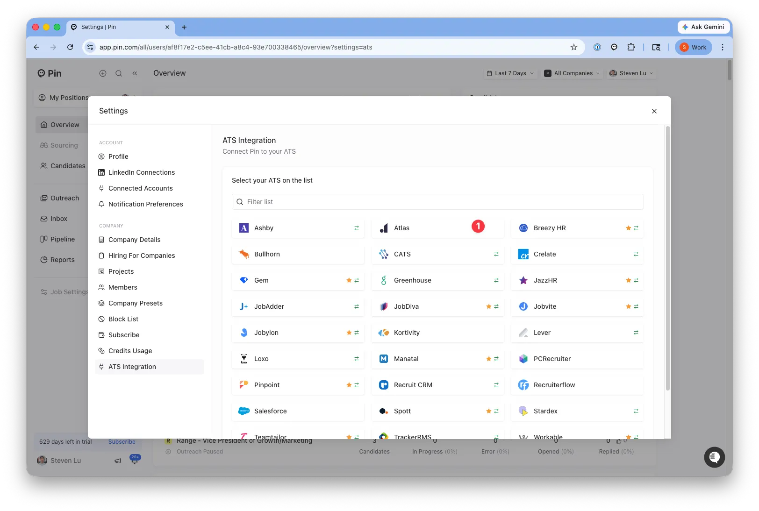Click the add (plus) icon beside Pin logo
The width and height of the screenshot is (759, 511).
pos(103,73)
